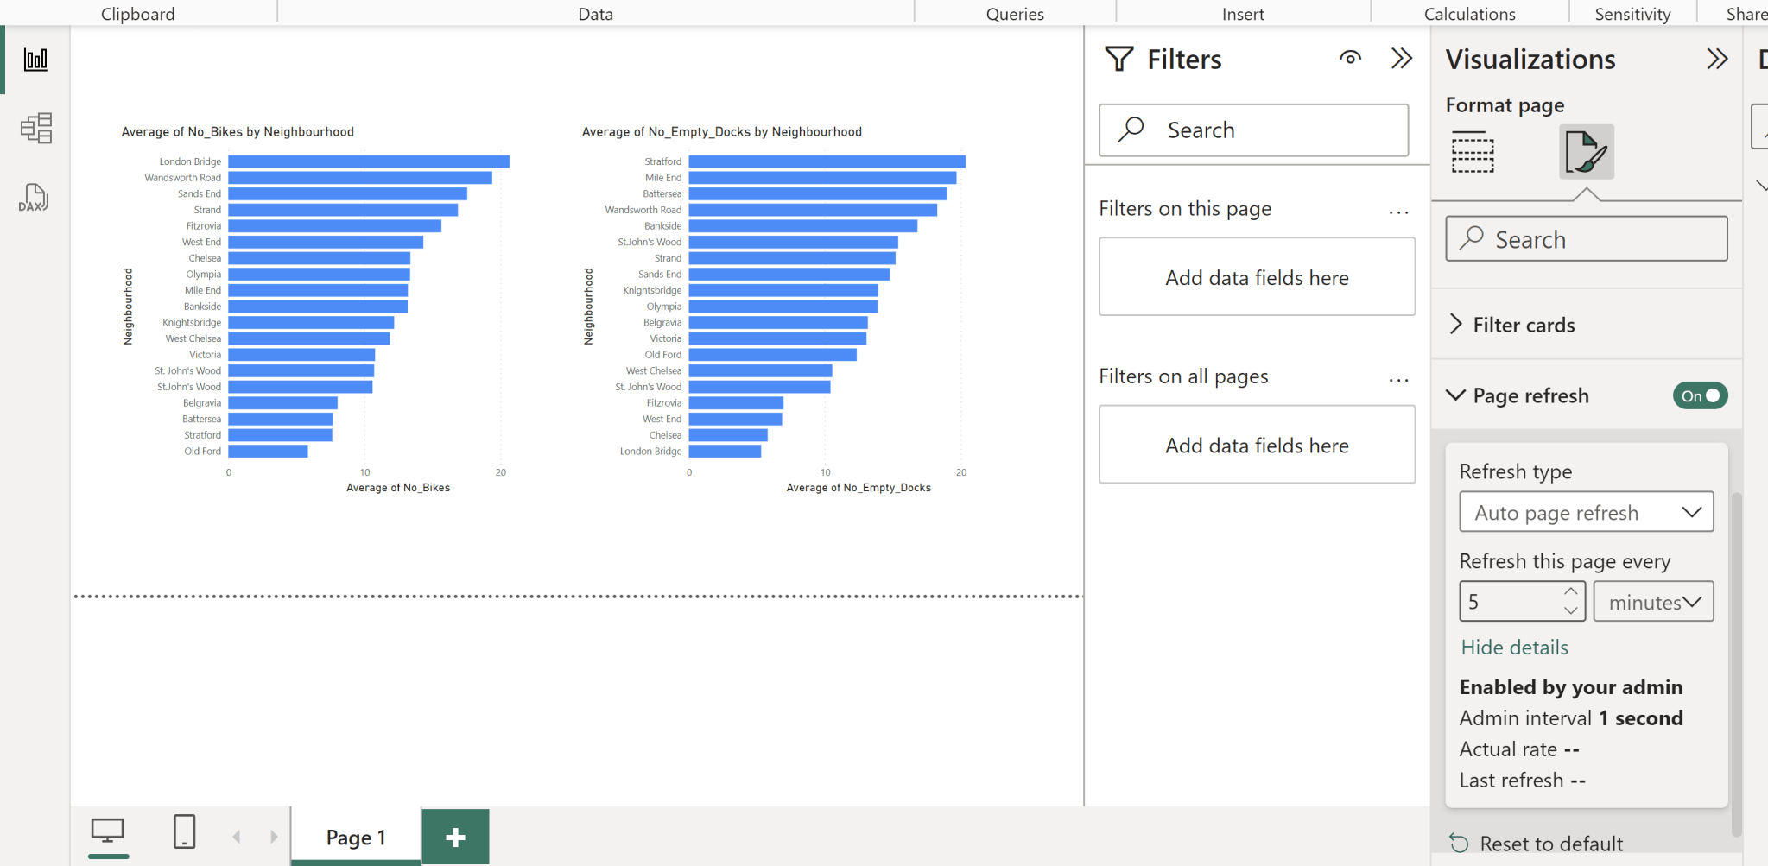Increase the refresh interval with up arrow
Image resolution: width=1768 pixels, height=866 pixels.
pos(1571,591)
